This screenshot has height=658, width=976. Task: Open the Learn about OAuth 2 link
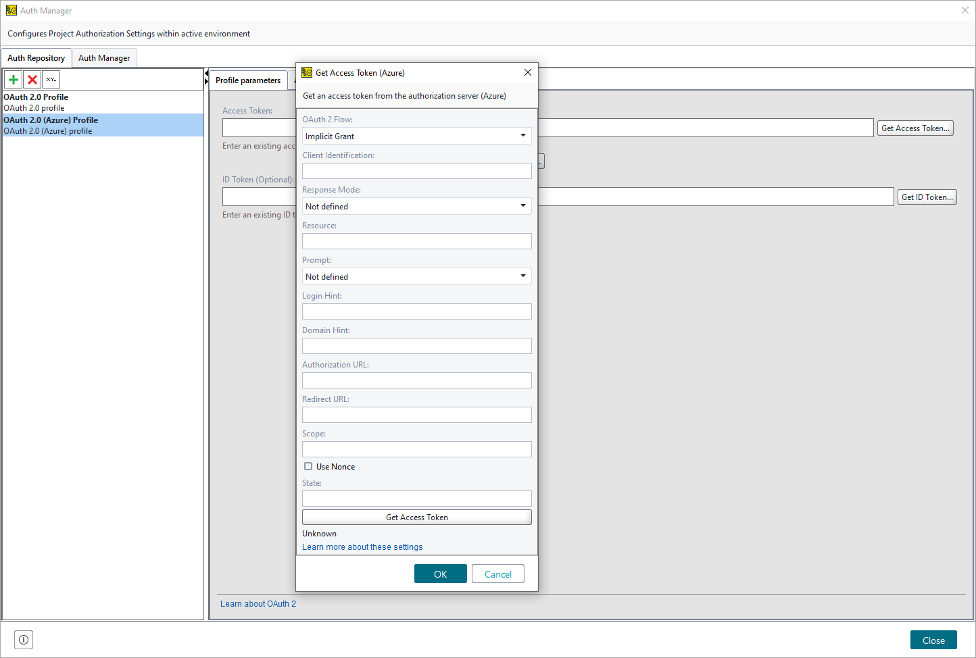pyautogui.click(x=258, y=603)
